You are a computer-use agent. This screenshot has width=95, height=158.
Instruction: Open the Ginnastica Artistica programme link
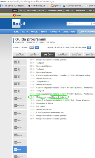pos(44,103)
